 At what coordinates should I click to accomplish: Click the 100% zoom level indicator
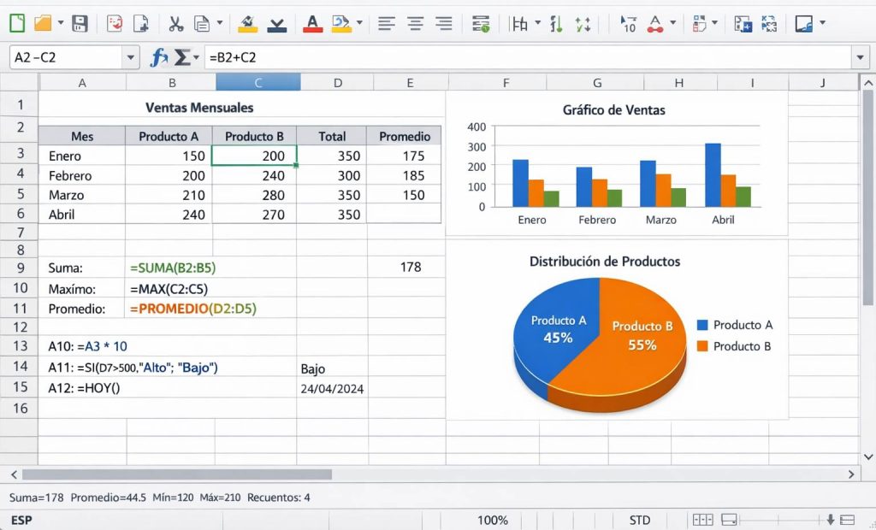point(494,520)
